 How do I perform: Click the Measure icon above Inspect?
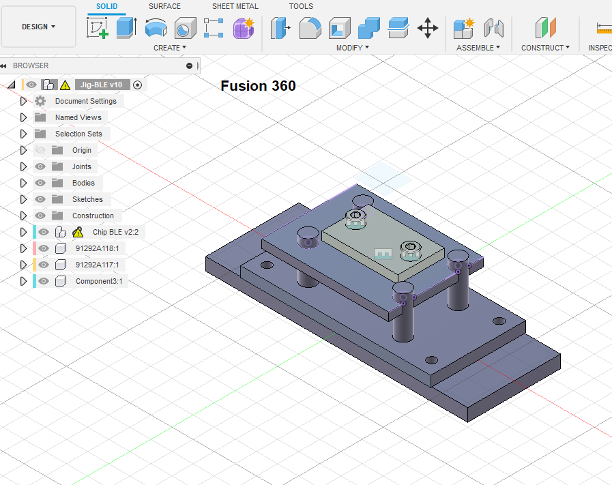click(604, 28)
